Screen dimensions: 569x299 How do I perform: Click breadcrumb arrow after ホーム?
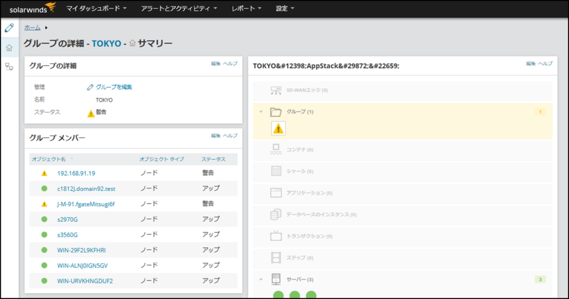click(46, 28)
